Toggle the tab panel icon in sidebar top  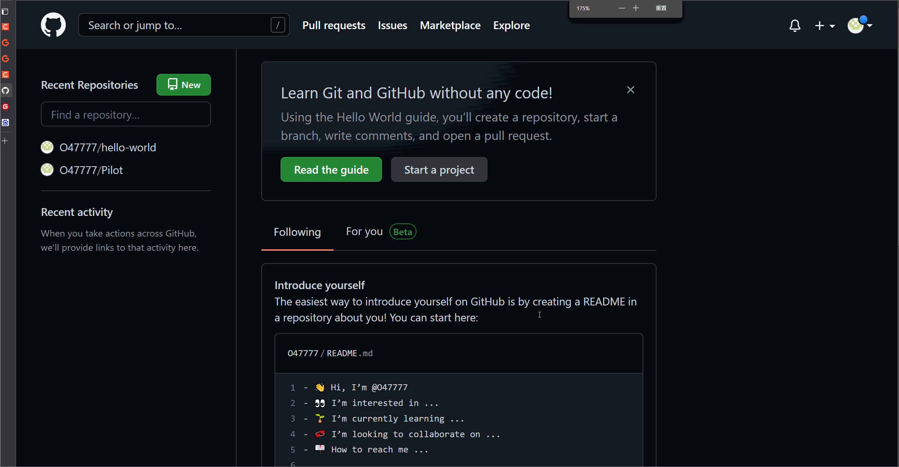5,11
